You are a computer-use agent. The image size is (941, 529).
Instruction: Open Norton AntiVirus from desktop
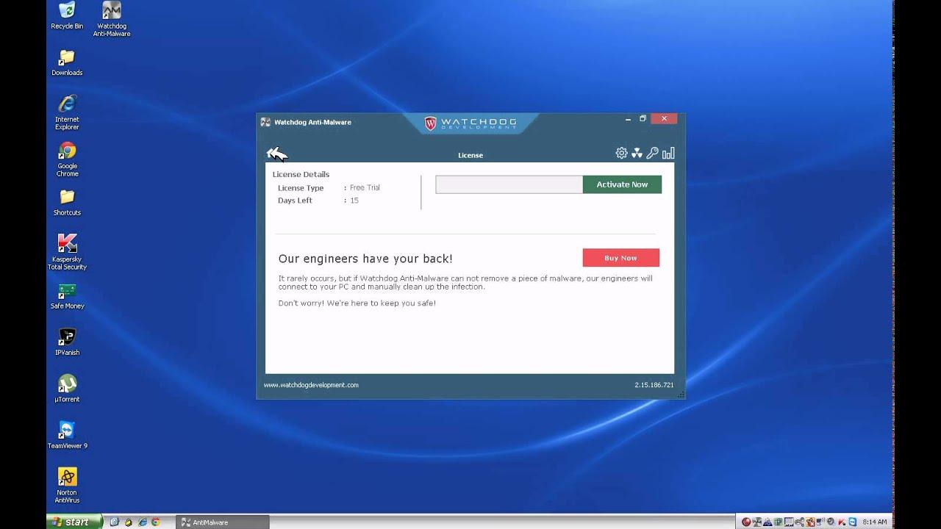[x=67, y=476]
